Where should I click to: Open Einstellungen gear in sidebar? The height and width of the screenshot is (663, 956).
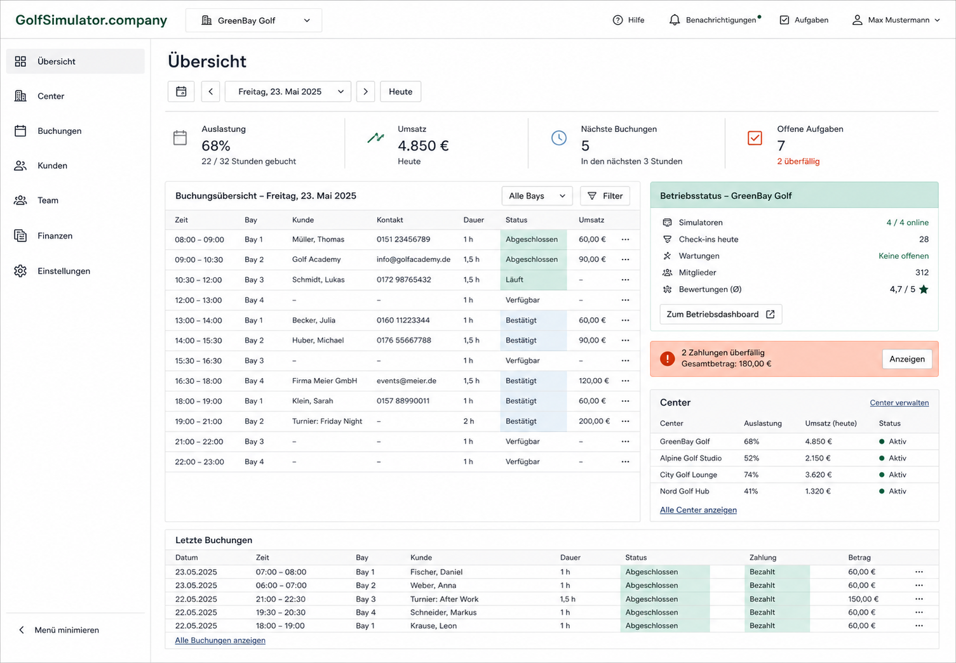[20, 271]
